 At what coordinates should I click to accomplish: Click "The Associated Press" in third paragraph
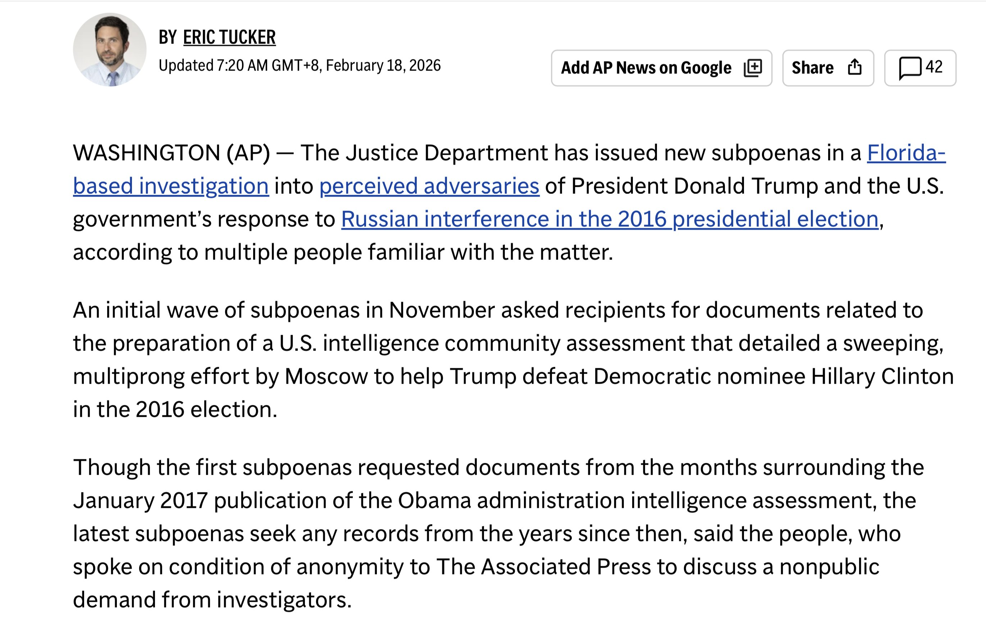(543, 567)
